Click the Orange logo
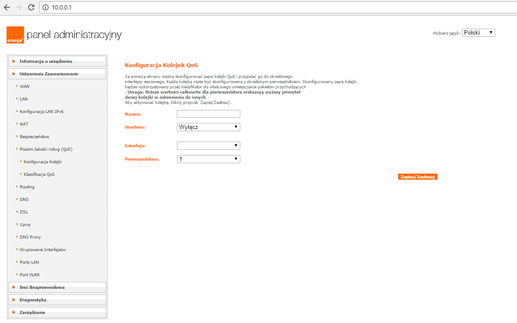517x323 pixels. (x=15, y=35)
